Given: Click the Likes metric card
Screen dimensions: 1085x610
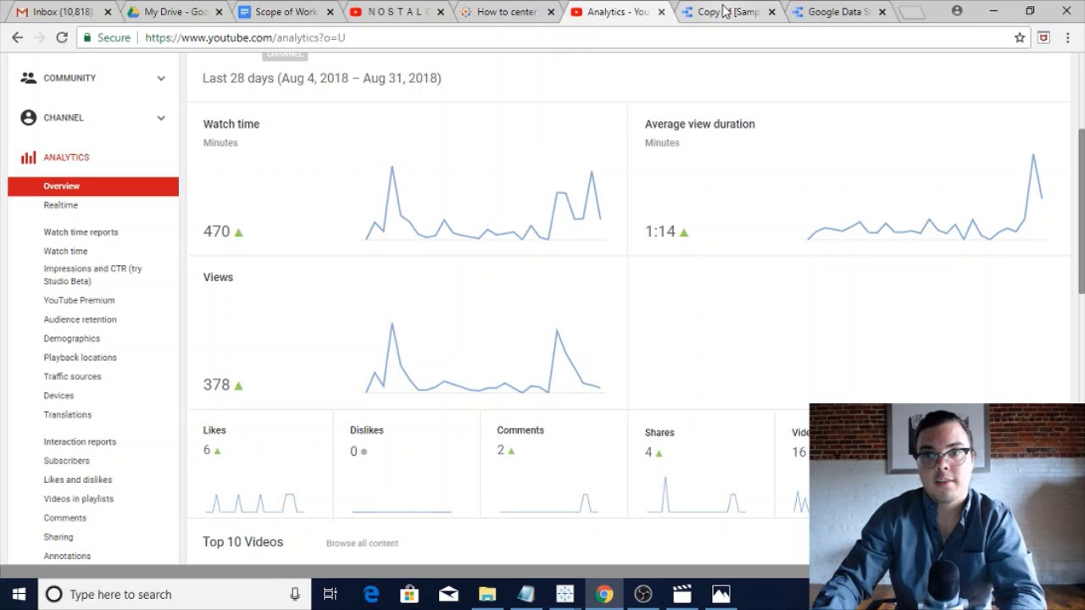Looking at the screenshot, I should pyautogui.click(x=259, y=464).
